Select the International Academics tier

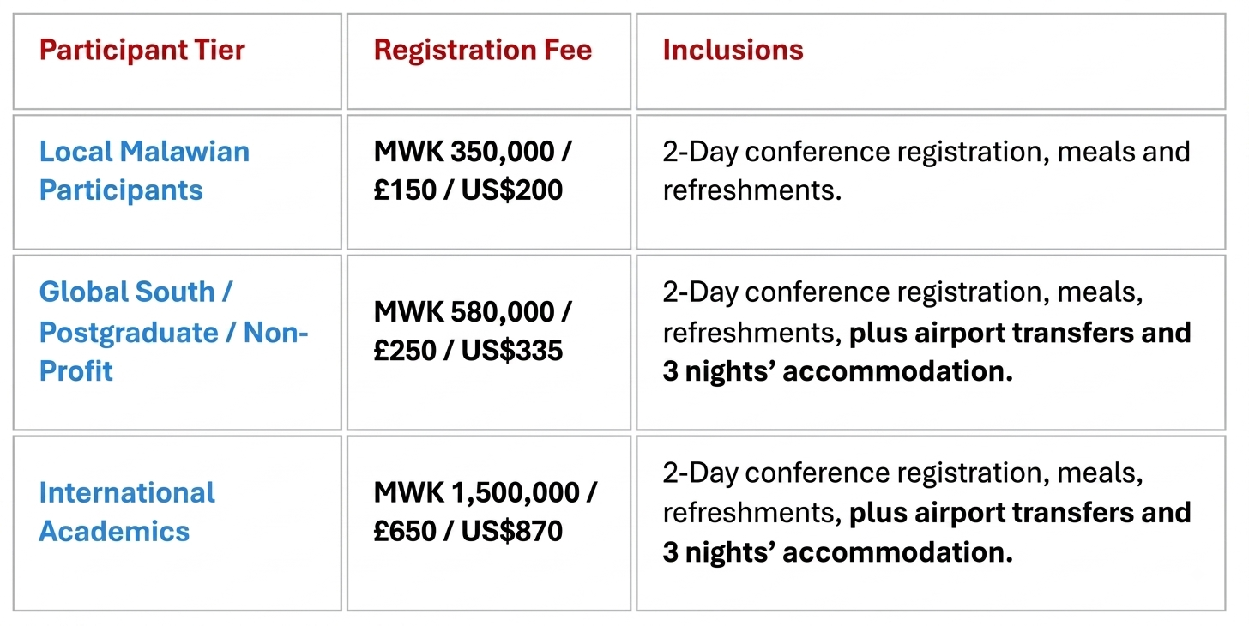point(127,511)
